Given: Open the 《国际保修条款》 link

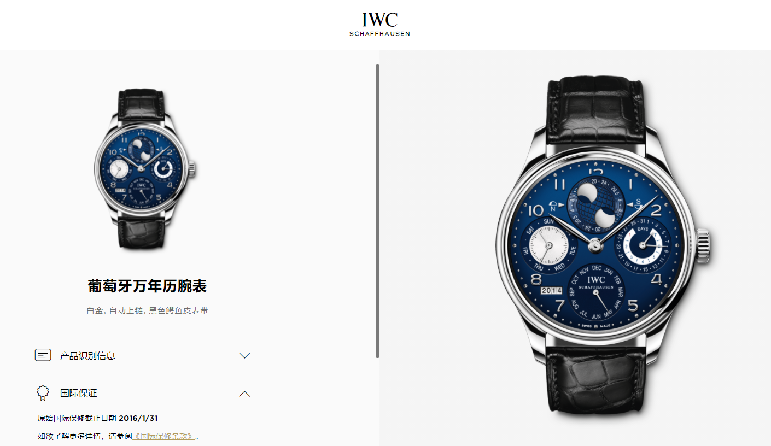Looking at the screenshot, I should [x=164, y=436].
